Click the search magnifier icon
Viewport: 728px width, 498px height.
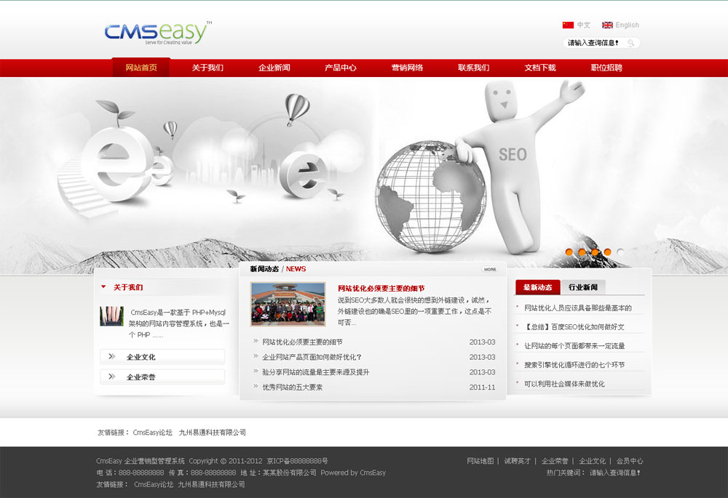click(x=631, y=42)
